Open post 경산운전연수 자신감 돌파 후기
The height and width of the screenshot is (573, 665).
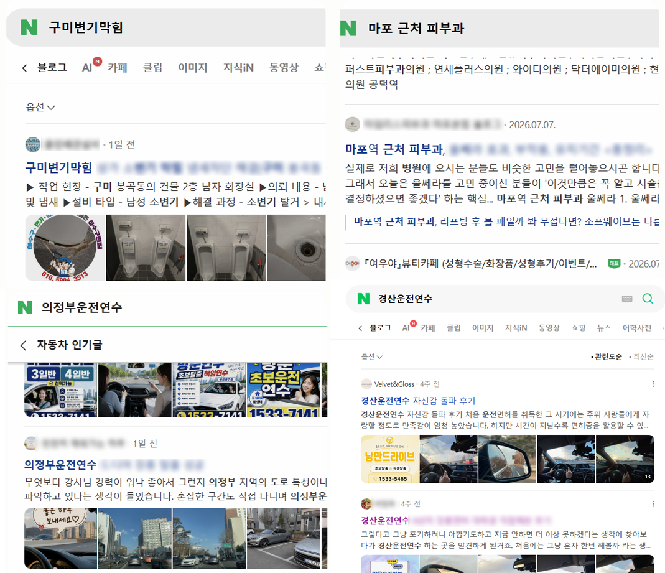pyautogui.click(x=418, y=401)
